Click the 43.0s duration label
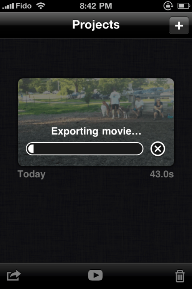This screenshot has width=192, height=289. 162,174
